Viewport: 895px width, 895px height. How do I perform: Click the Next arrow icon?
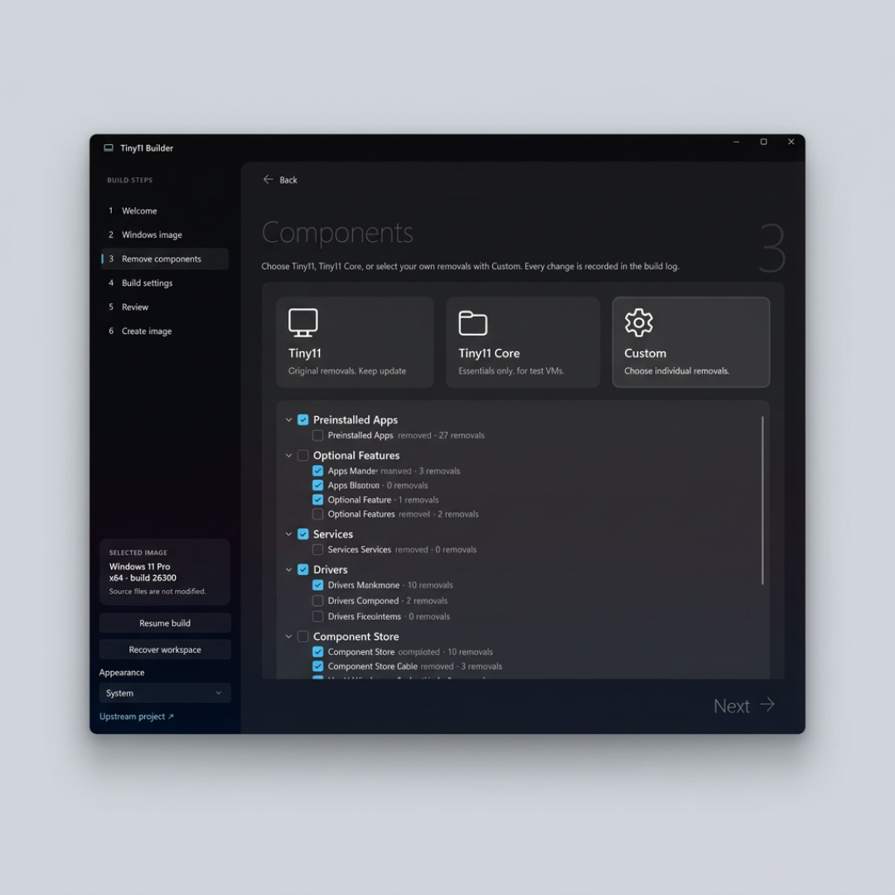coord(767,704)
